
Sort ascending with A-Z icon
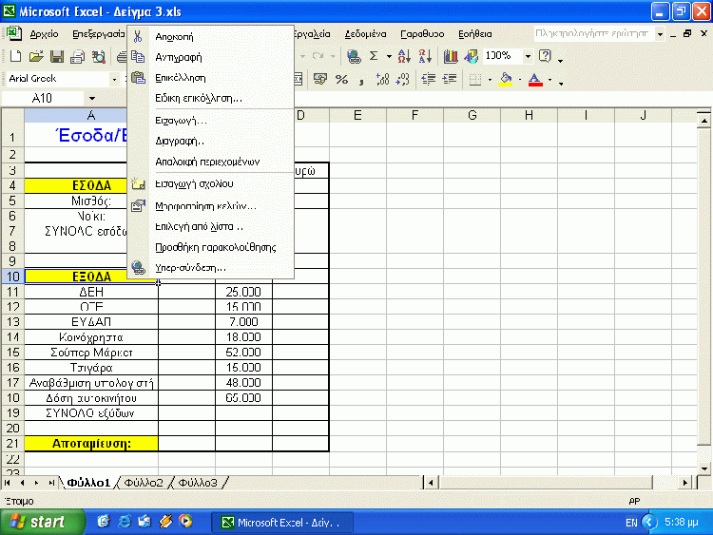tap(404, 56)
